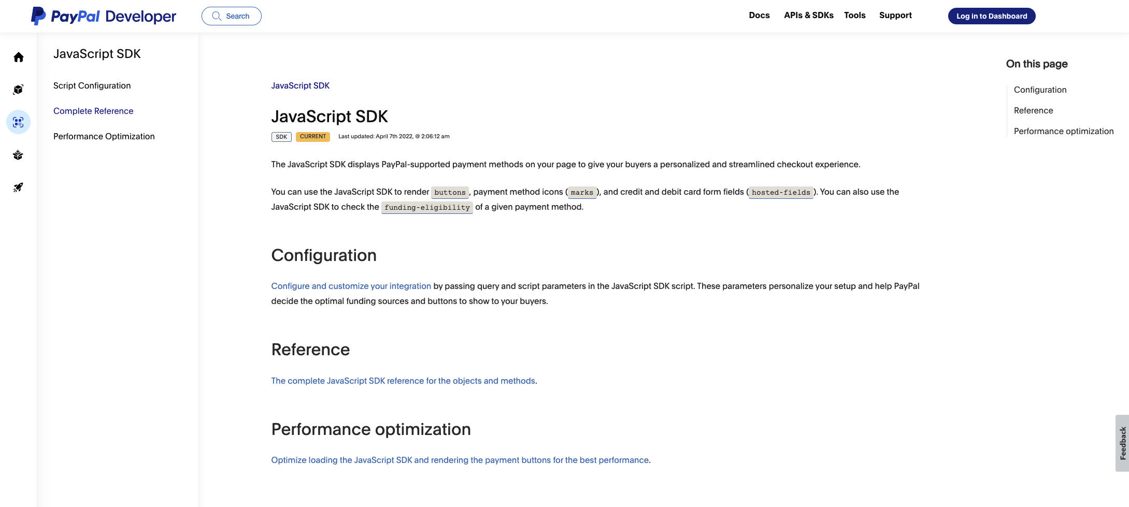1129x507 pixels.
Task: Jump to Performance optimization in On this page
Action: [x=1063, y=131]
